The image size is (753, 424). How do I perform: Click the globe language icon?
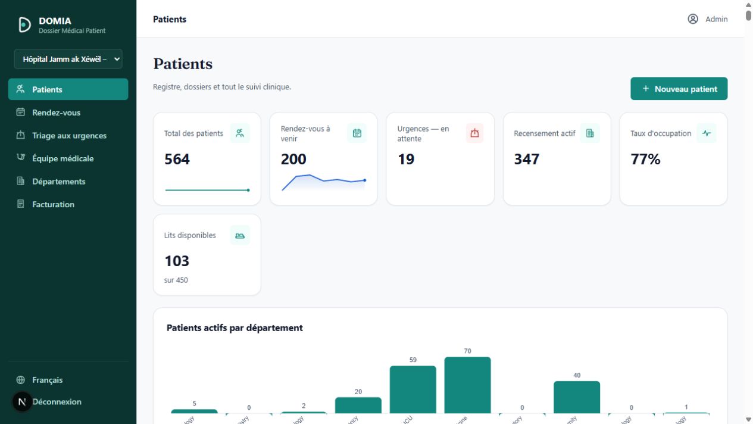point(21,380)
